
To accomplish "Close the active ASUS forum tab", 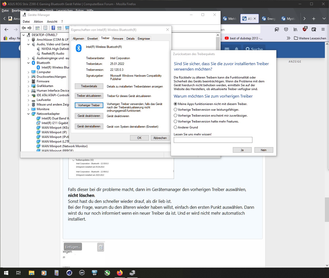I will click(x=255, y=19).
